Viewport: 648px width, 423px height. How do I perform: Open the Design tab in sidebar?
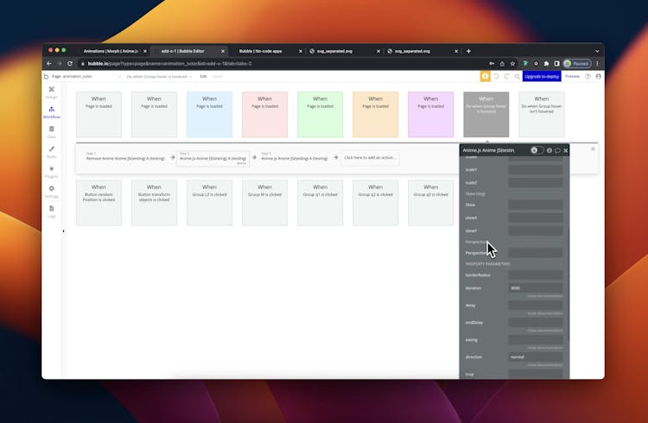pos(52,92)
